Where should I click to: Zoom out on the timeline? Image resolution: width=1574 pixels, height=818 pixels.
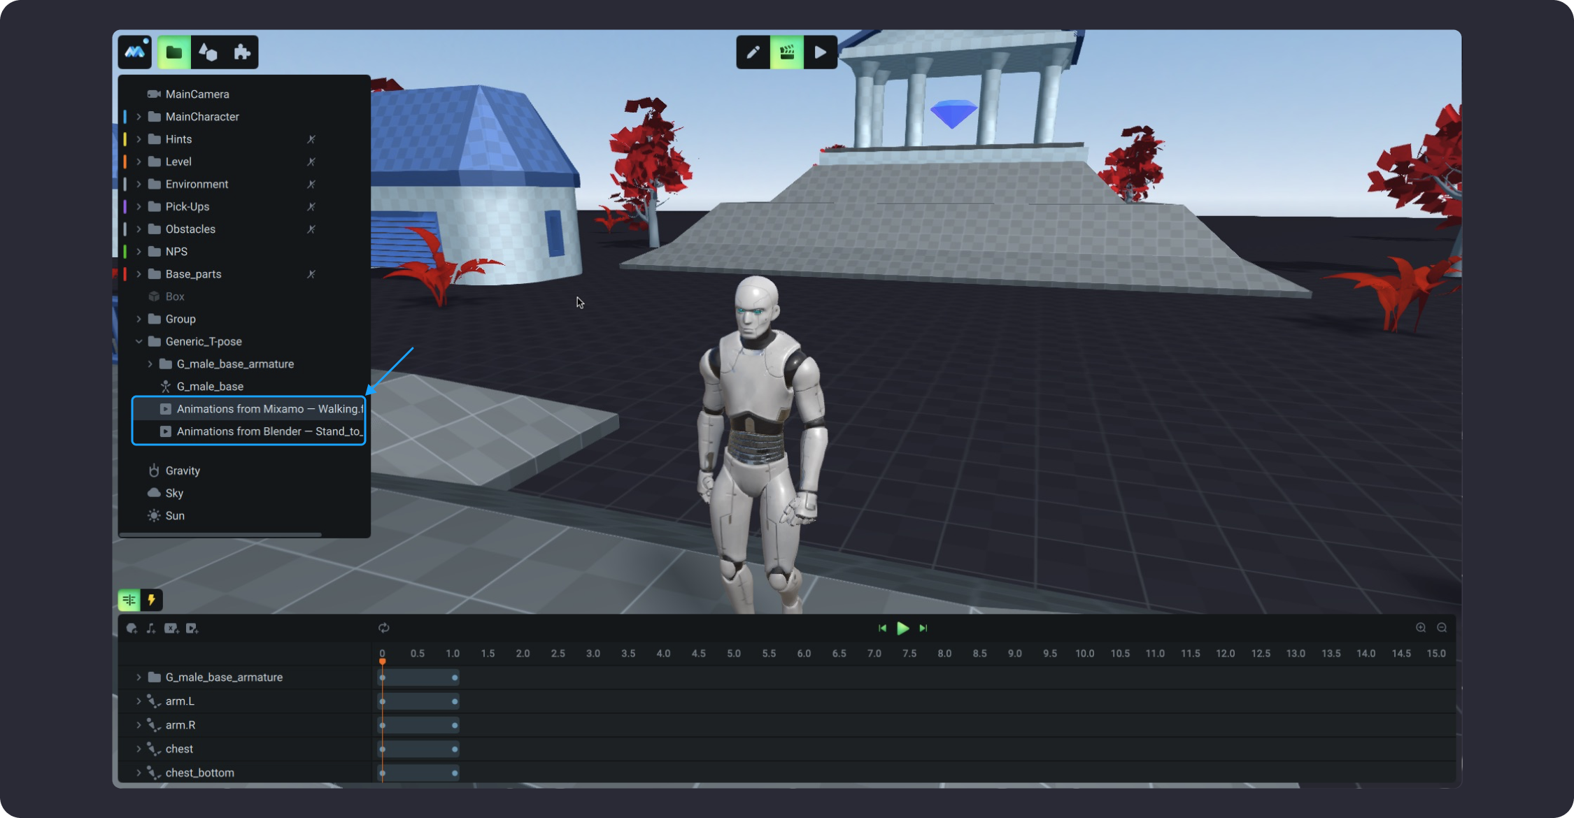tap(1442, 628)
